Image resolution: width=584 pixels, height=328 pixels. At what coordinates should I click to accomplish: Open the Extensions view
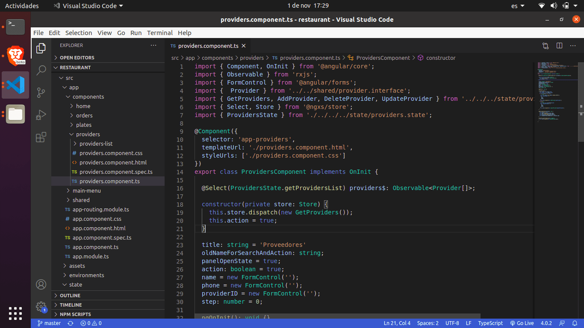click(x=41, y=137)
